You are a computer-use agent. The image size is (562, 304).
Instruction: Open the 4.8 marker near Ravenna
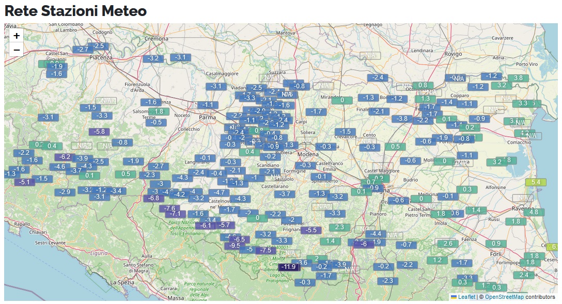coord(534,212)
